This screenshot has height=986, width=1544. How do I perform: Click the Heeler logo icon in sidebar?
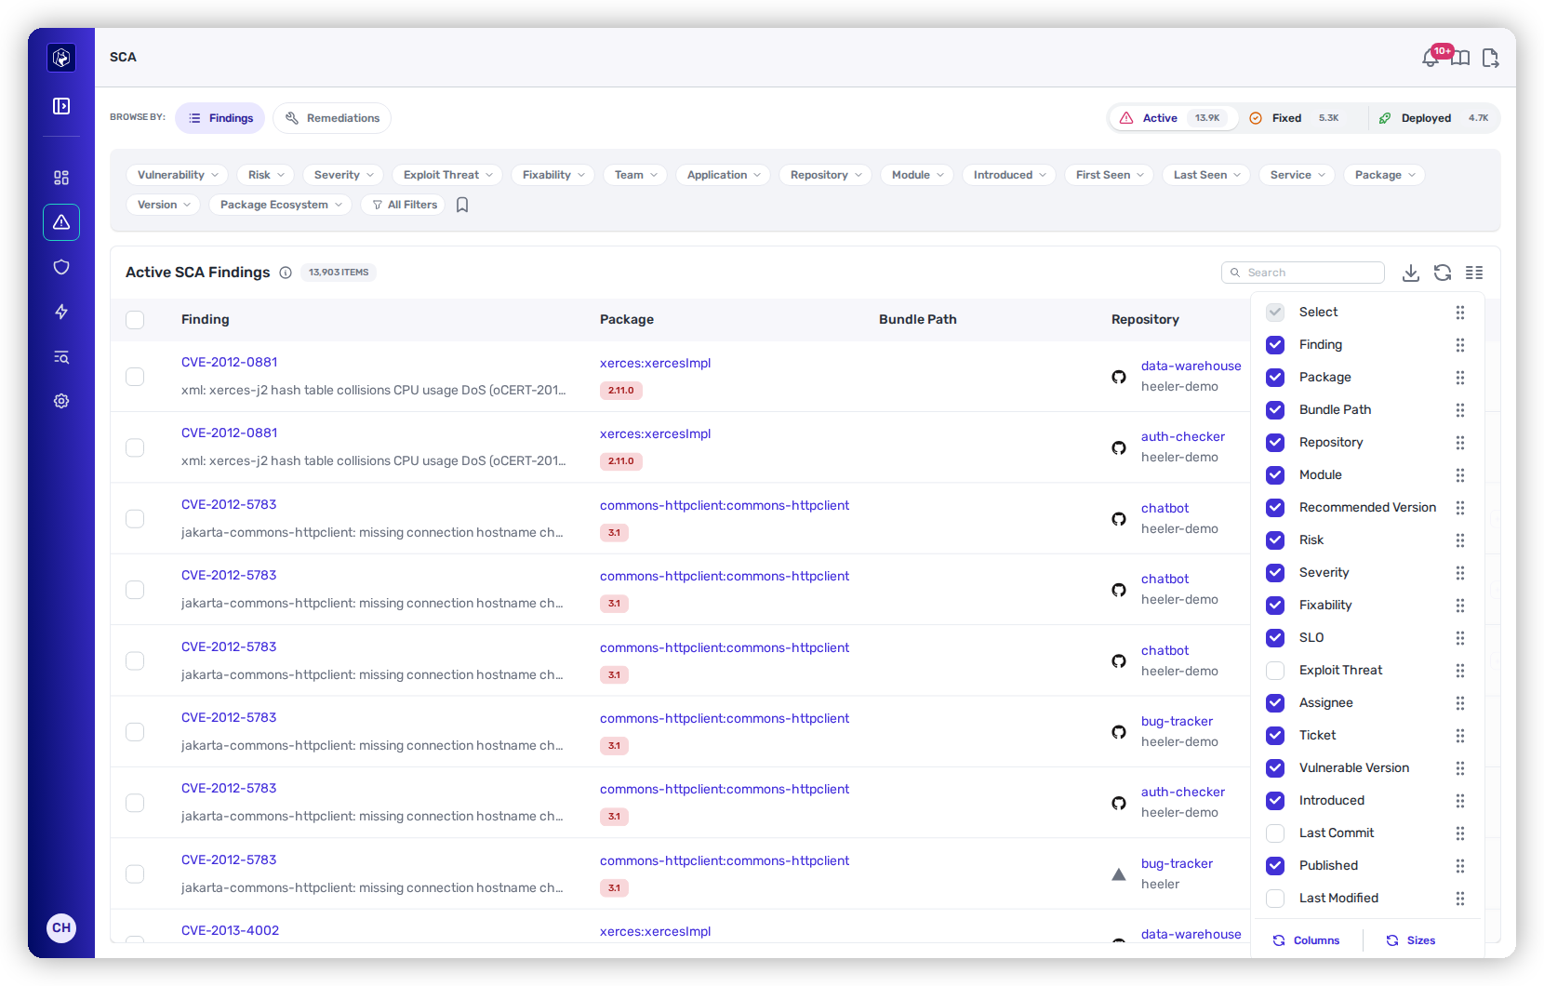61,58
